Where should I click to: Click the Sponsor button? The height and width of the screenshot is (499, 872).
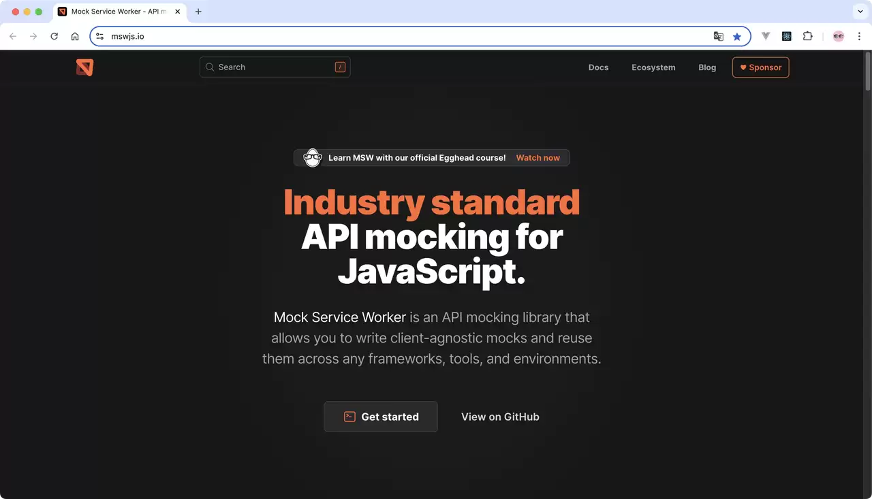pyautogui.click(x=760, y=67)
